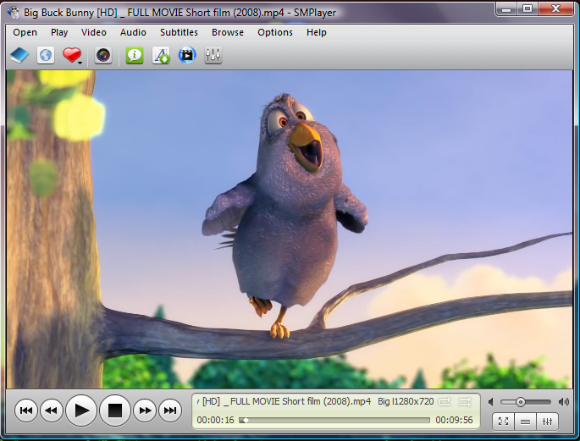Show file info with the green icon
This screenshot has height=441, width=580.
[x=134, y=56]
